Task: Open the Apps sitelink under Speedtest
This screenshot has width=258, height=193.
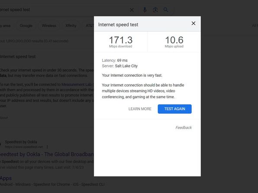Action: click(6, 178)
